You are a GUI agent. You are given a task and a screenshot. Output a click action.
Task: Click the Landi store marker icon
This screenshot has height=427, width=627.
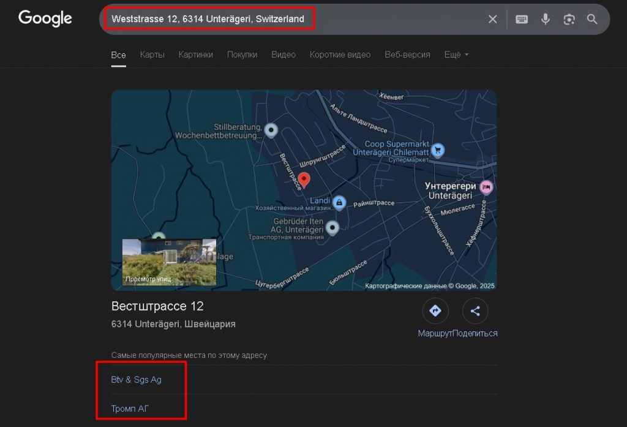click(339, 203)
